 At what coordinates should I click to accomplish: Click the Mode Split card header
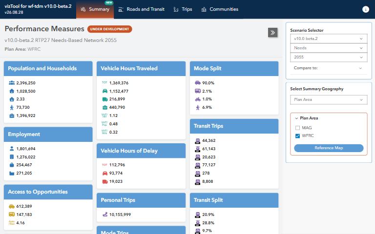(x=234, y=69)
